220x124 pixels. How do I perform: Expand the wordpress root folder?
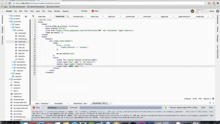[x=9, y=16]
